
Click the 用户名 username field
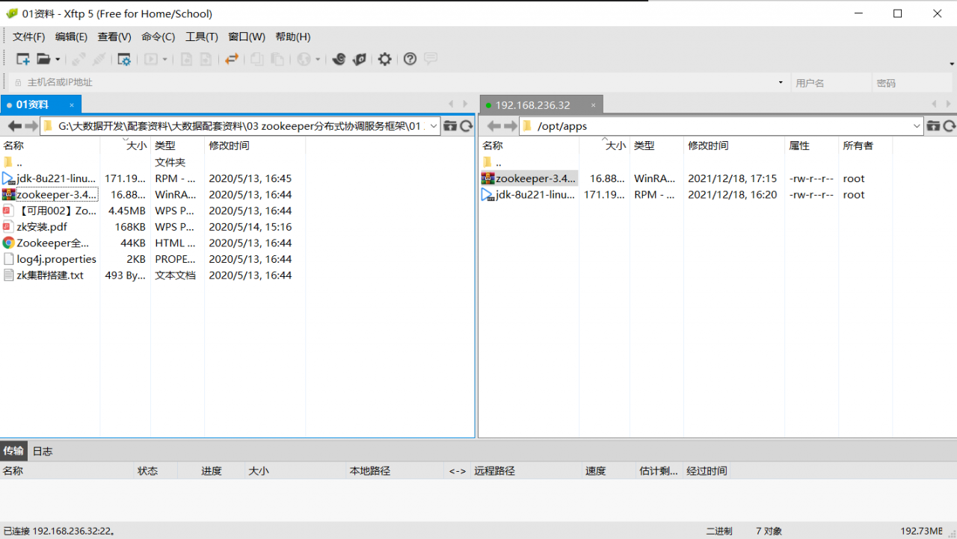point(831,82)
